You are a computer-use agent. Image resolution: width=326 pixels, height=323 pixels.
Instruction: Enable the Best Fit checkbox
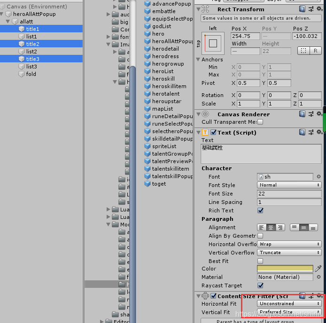click(260, 261)
